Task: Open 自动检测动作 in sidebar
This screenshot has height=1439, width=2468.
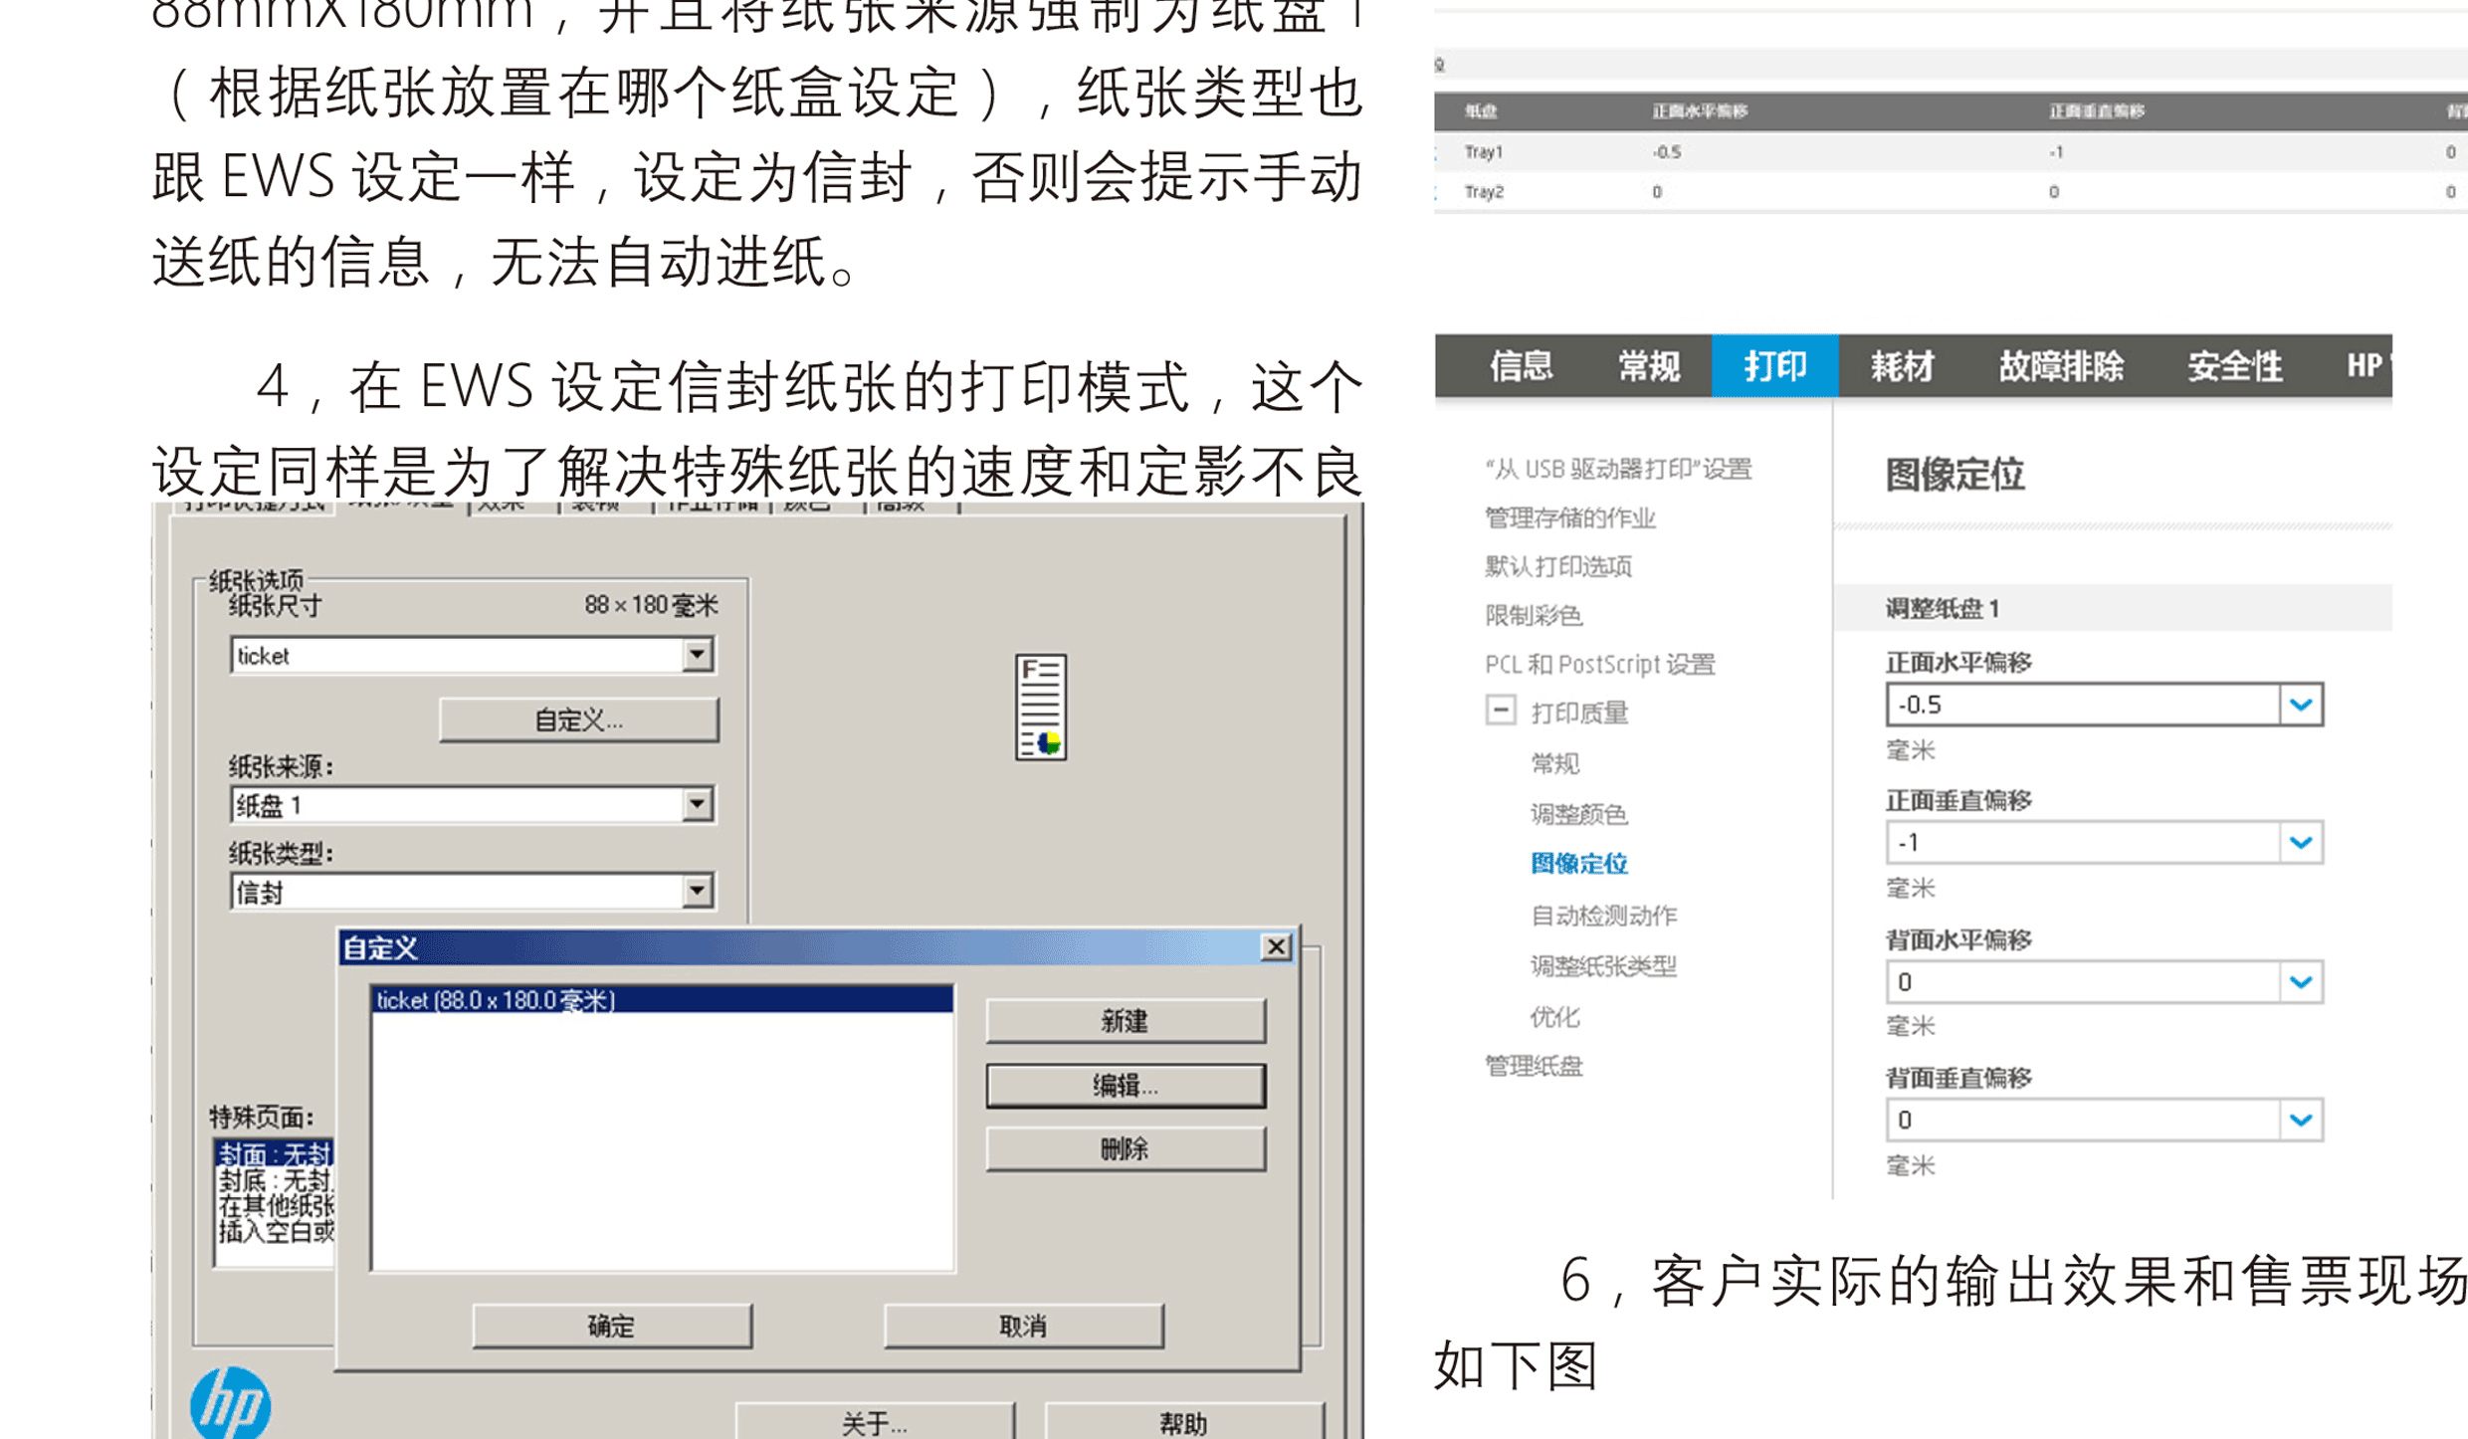Action: click(1603, 916)
